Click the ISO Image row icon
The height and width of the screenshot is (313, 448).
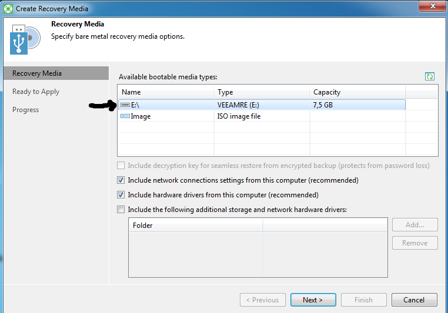125,116
